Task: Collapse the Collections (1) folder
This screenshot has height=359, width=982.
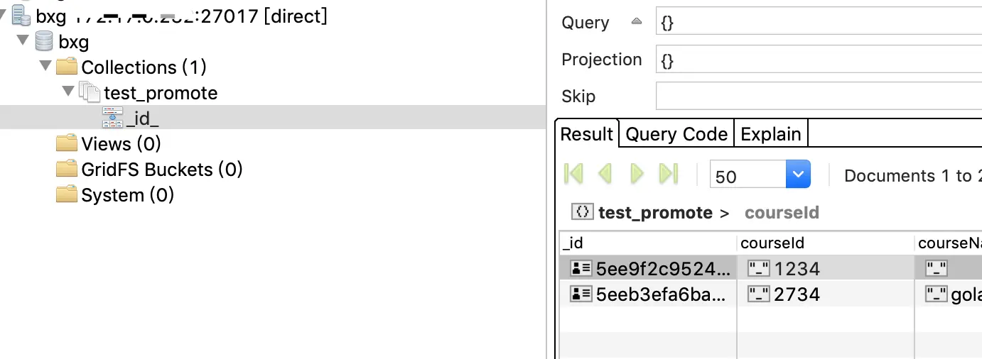Action: tap(45, 67)
